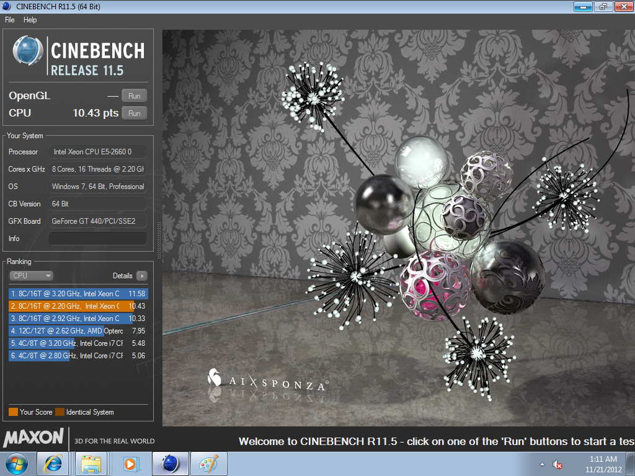This screenshot has height=476, width=635.
Task: Show hidden system tray icons
Action: 542,464
